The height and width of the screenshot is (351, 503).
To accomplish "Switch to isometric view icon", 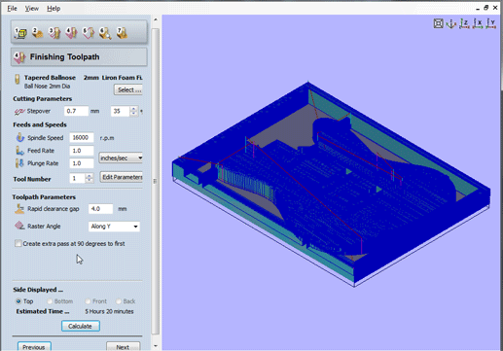I will click(x=451, y=23).
